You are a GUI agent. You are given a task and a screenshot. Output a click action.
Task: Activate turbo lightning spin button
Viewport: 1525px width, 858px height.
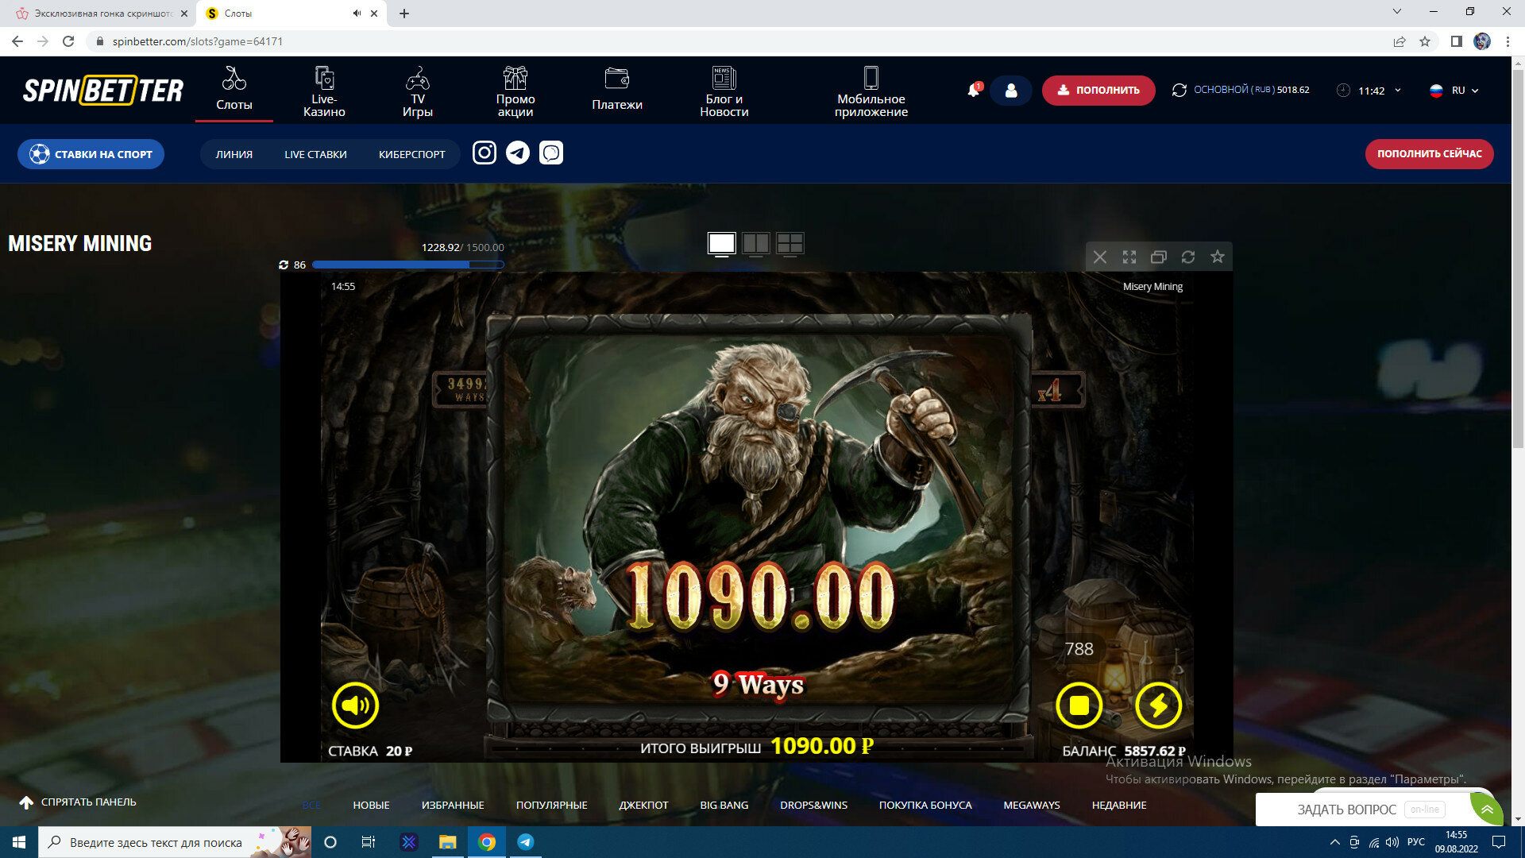[1158, 705]
